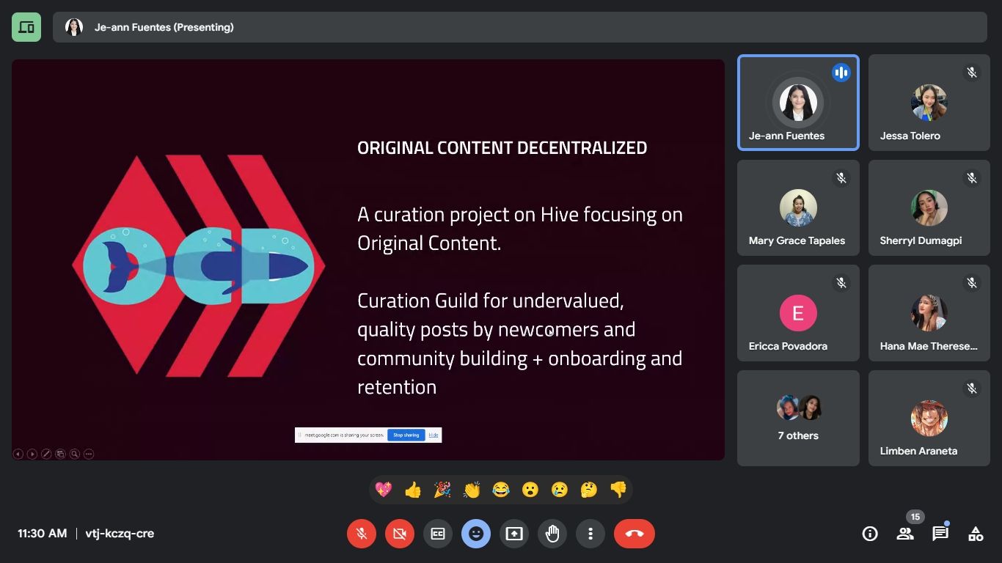Open slideshow pen tools

(46, 454)
